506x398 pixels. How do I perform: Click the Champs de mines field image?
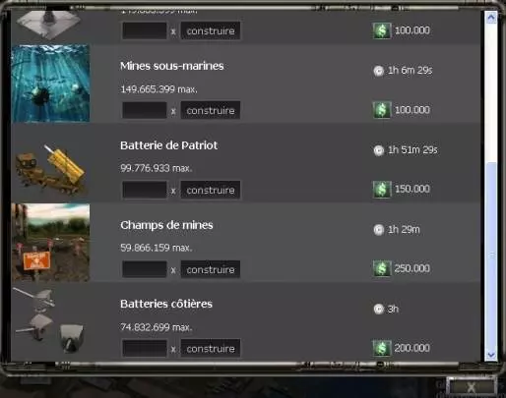(50, 243)
